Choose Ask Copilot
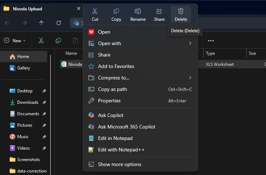The image size is (266, 175). tap(140, 115)
